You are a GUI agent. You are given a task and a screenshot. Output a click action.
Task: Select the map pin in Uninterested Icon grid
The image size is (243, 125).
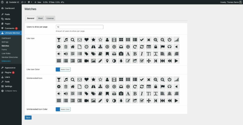click(x=107, y=100)
